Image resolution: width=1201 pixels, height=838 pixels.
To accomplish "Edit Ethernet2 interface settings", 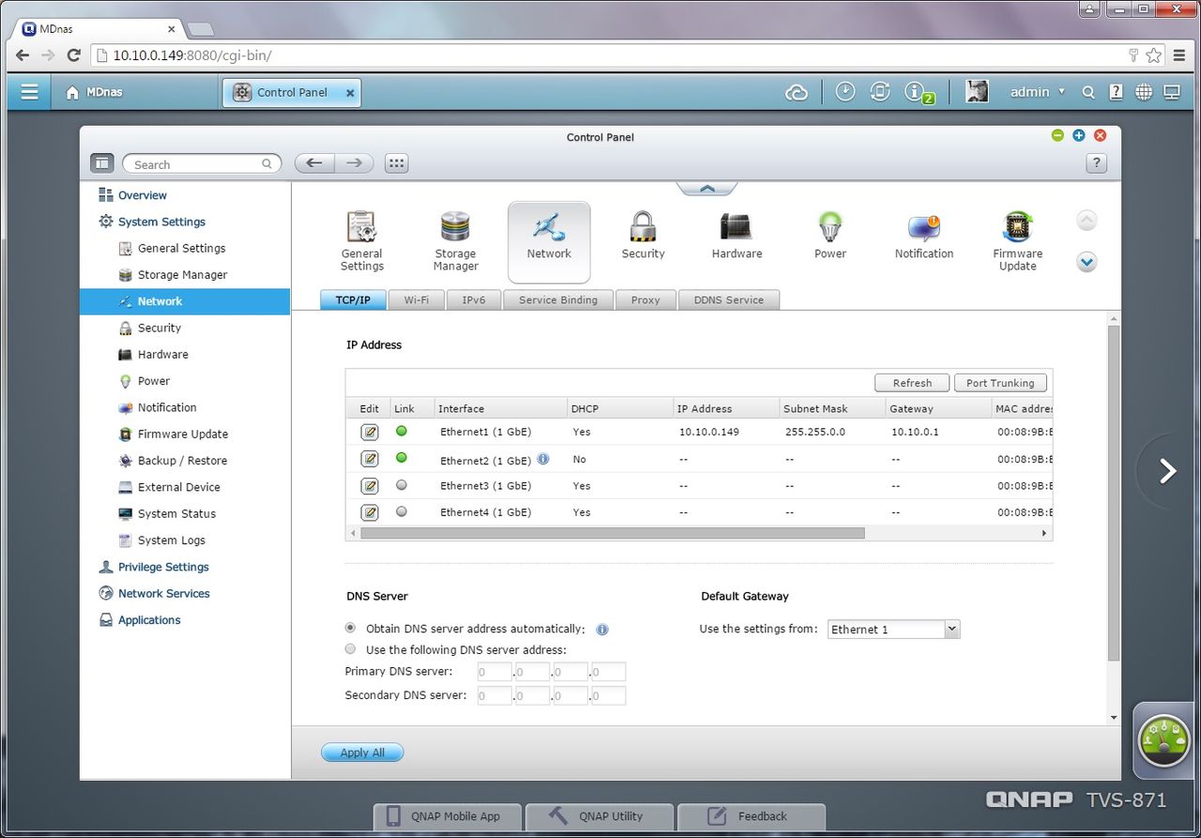I will [370, 459].
